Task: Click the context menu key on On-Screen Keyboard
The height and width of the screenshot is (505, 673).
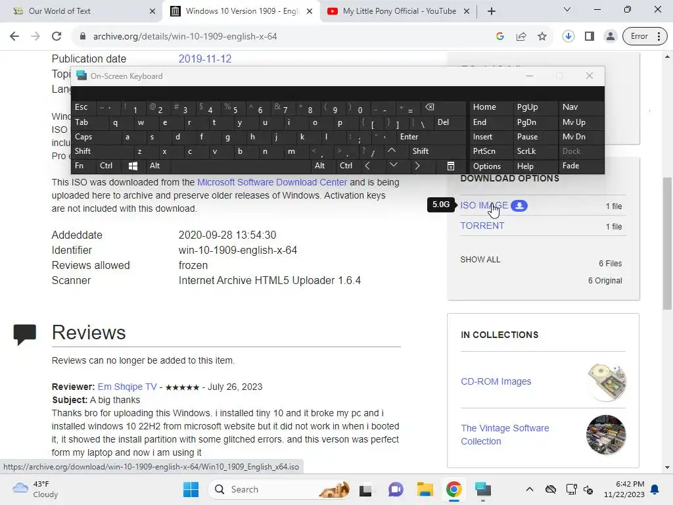Action: 451,166
